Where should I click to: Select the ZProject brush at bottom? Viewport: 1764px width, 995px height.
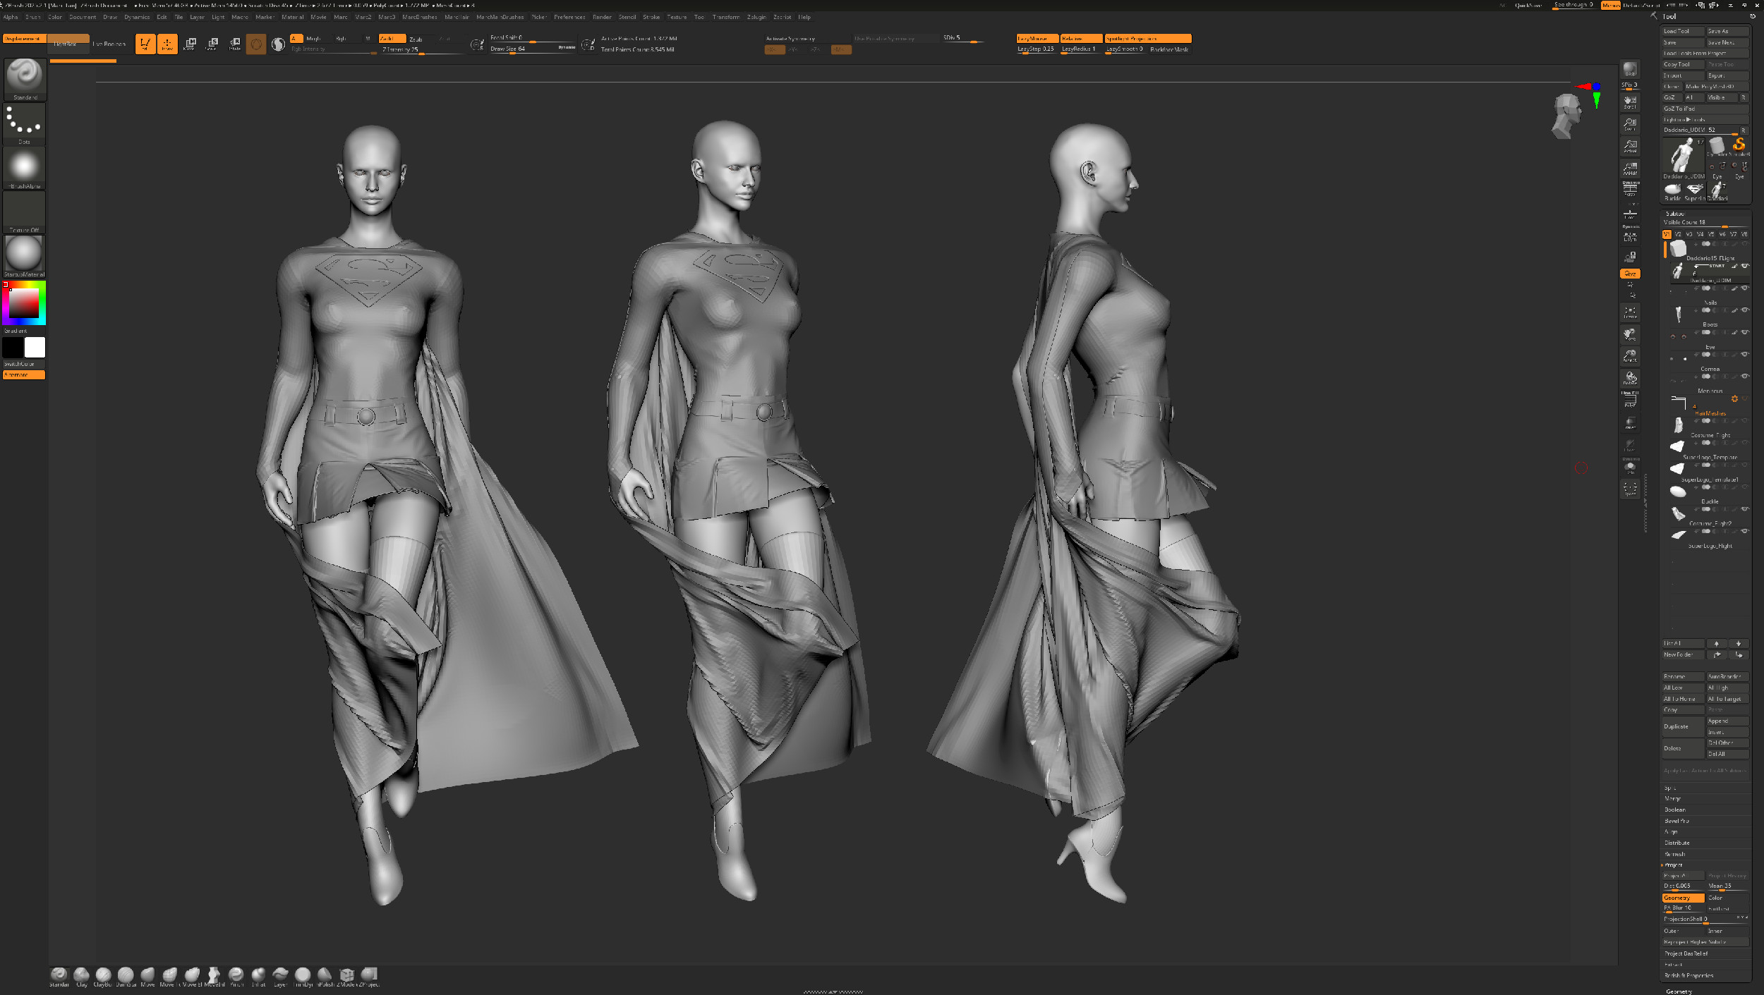(369, 977)
